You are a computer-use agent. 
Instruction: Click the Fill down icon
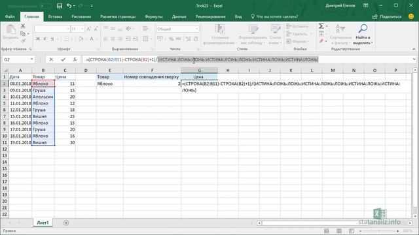pyautogui.click(x=321, y=33)
